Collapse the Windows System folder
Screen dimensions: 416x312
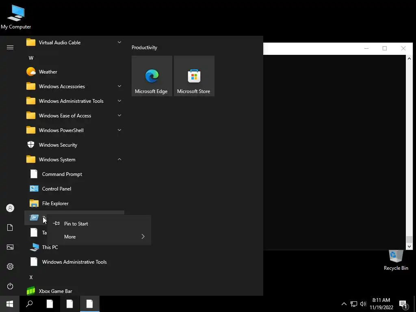click(74, 159)
